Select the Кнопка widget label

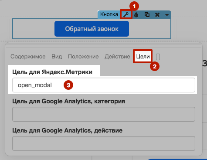pyautogui.click(x=109, y=14)
